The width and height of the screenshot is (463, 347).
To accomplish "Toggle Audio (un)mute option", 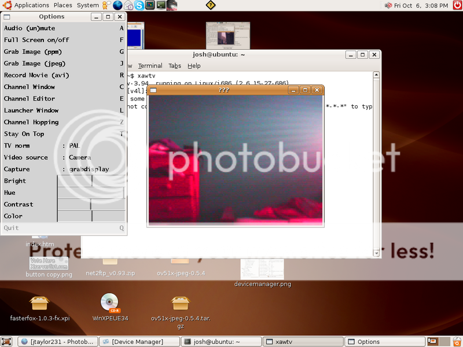I will 29,28.
